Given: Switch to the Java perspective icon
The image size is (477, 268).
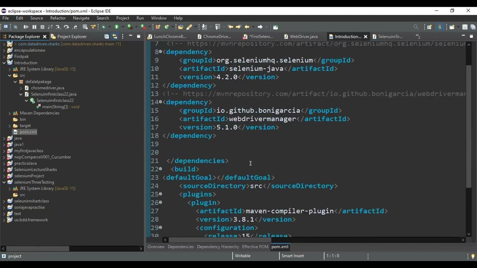Looking at the screenshot, I should 440,27.
